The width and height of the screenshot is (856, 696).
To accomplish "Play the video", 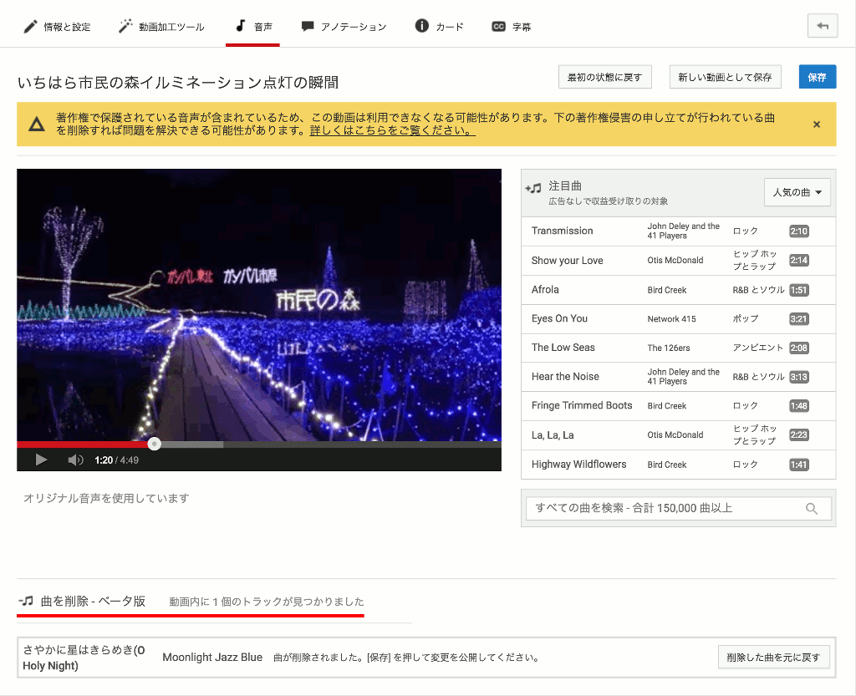I will click(41, 460).
